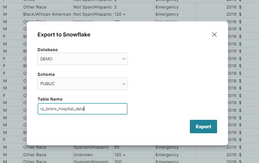Open the Database dropdown showing DEMO
This screenshot has height=163, width=259.
(x=83, y=59)
